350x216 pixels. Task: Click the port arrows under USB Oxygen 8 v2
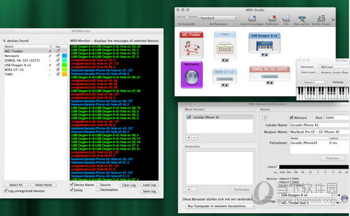click(x=264, y=55)
